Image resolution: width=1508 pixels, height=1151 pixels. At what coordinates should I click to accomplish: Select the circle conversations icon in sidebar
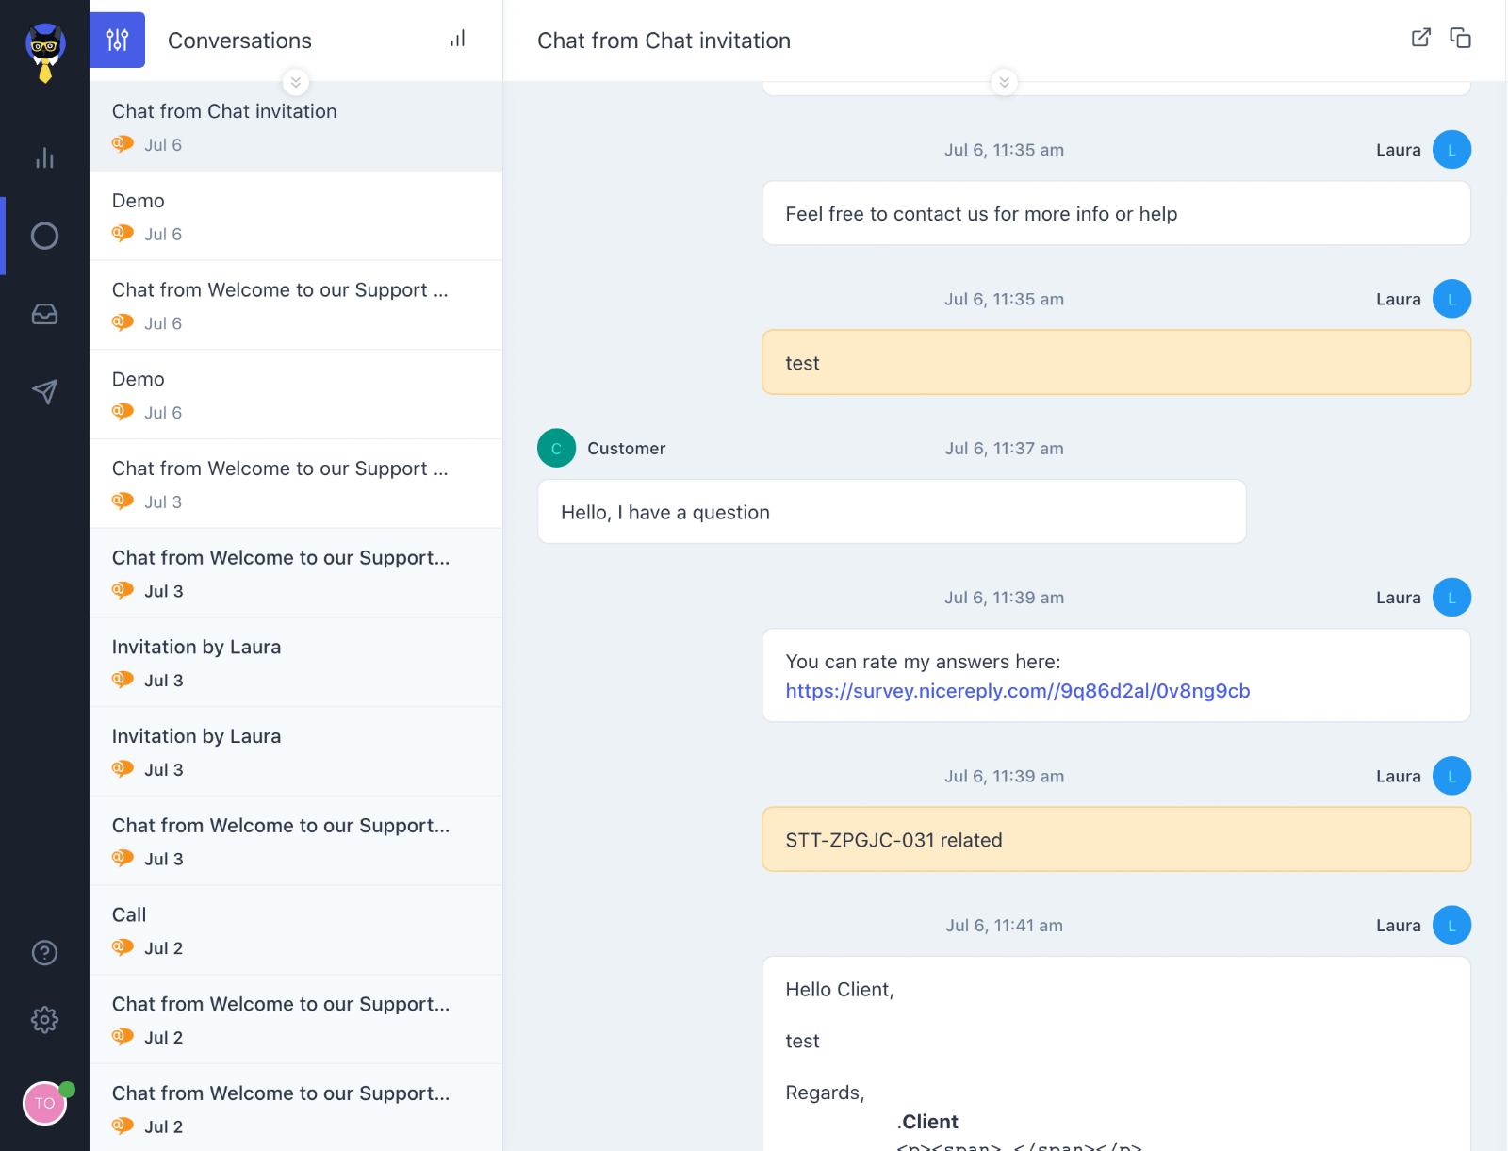pos(44,236)
